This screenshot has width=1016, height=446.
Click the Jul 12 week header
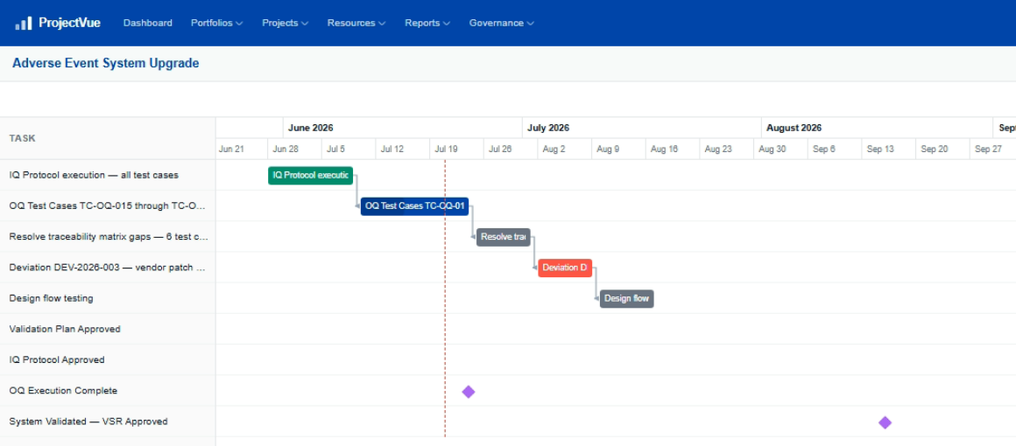[402, 149]
